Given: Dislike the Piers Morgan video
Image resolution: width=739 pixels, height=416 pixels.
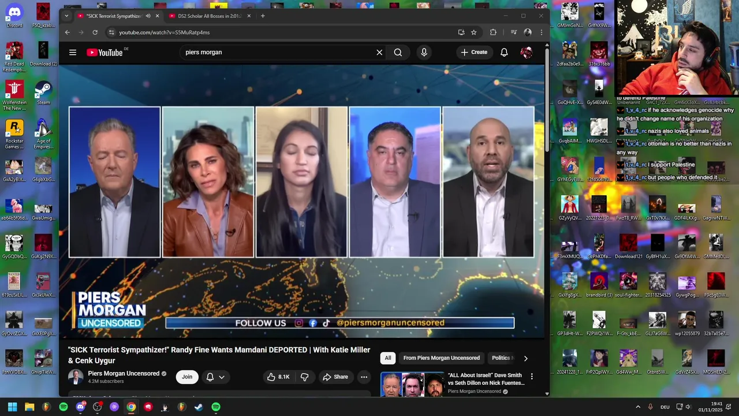Looking at the screenshot, I should click(x=304, y=377).
